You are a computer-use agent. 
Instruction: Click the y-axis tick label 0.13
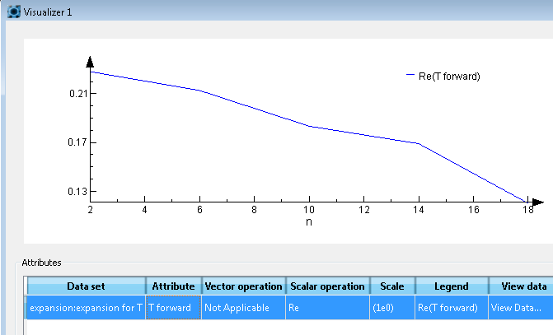pos(77,191)
